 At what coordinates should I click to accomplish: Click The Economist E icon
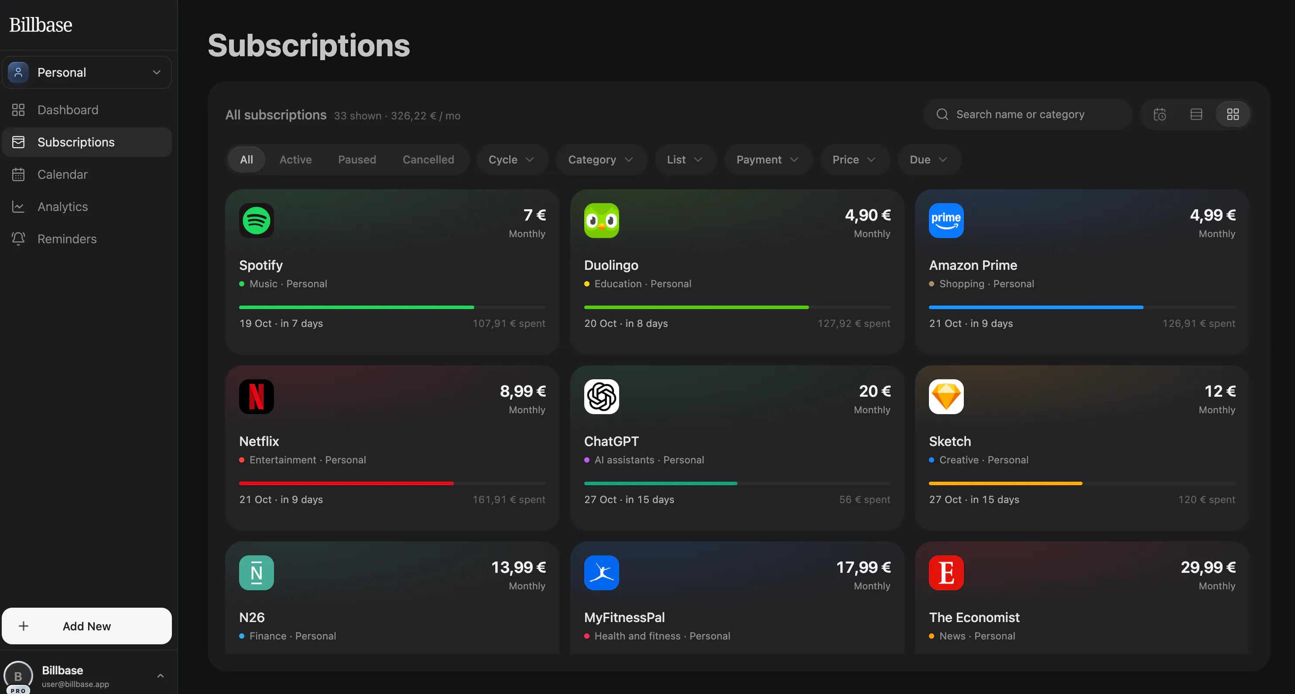coord(946,572)
